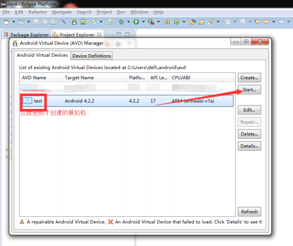The image size is (293, 246).
Task: Select the Android Virtual Devices tab
Action: click(42, 55)
